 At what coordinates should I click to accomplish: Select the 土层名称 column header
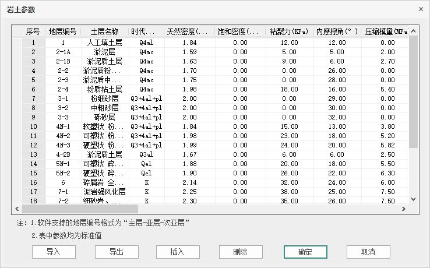tap(105, 31)
